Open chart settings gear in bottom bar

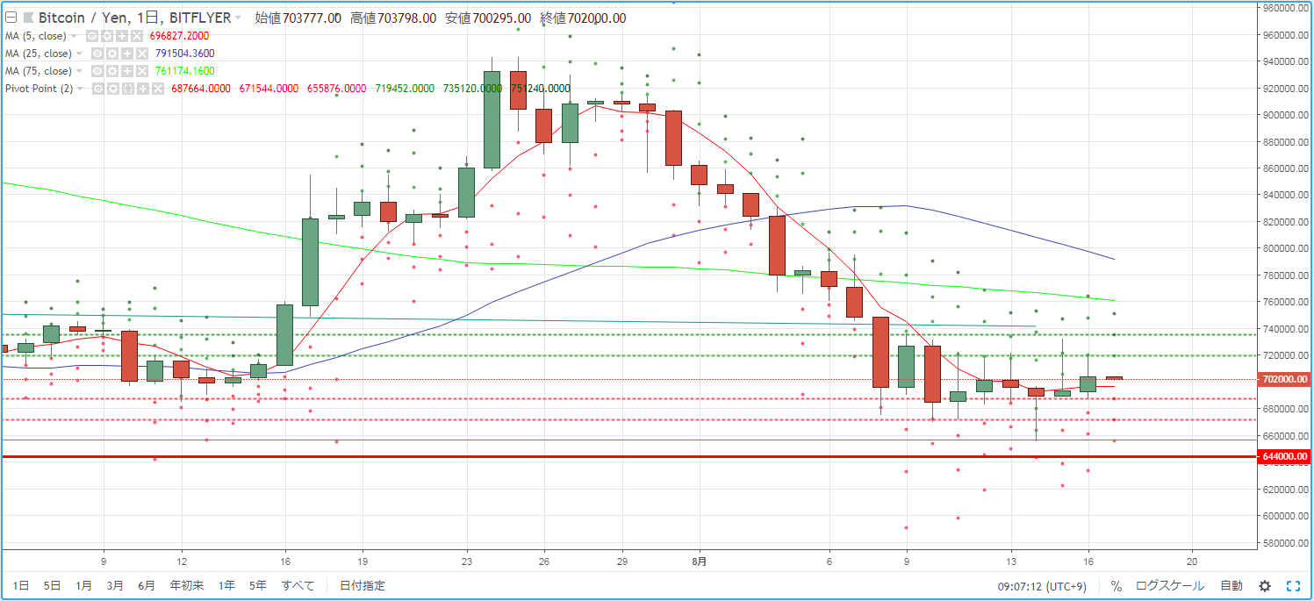[x=1265, y=586]
